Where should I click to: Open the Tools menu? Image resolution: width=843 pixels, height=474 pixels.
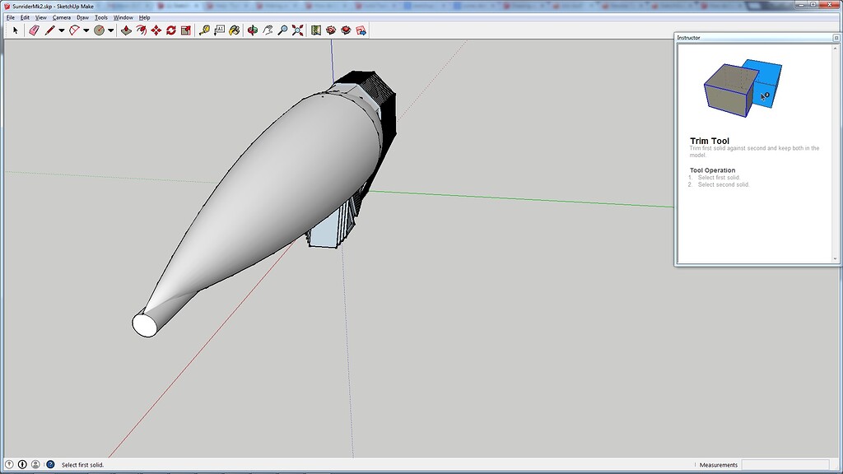pos(100,16)
